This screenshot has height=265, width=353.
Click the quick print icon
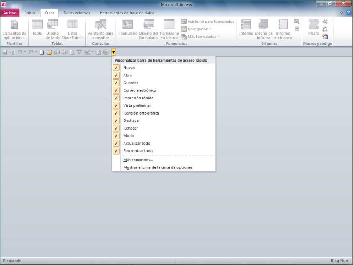(x=65, y=52)
